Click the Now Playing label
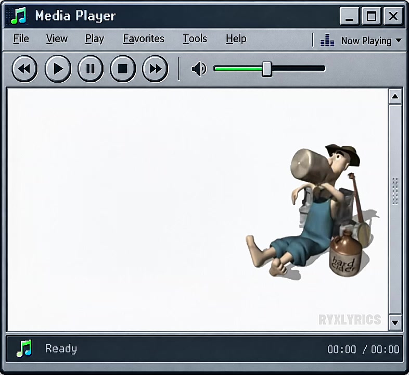 366,41
